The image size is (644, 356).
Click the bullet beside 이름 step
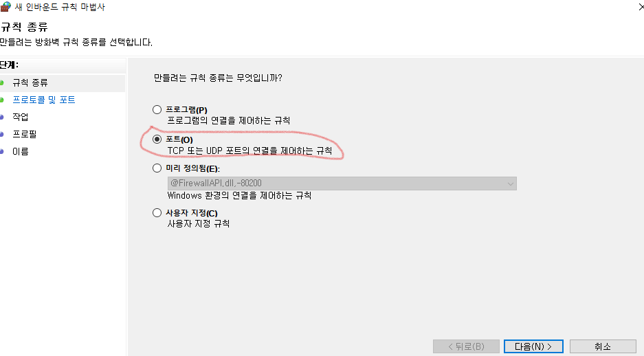click(x=1, y=151)
